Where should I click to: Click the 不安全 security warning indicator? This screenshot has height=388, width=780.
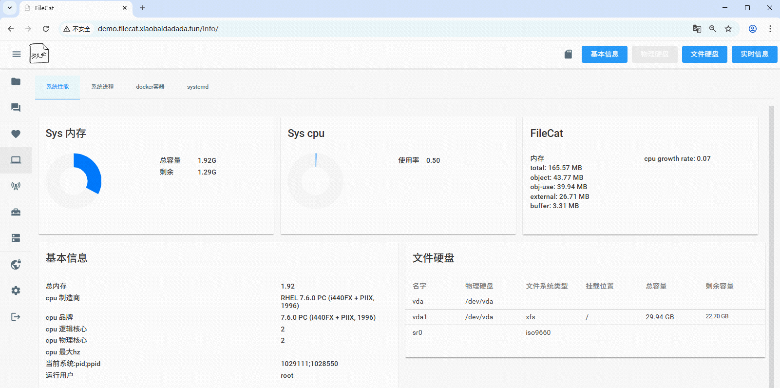[77, 29]
